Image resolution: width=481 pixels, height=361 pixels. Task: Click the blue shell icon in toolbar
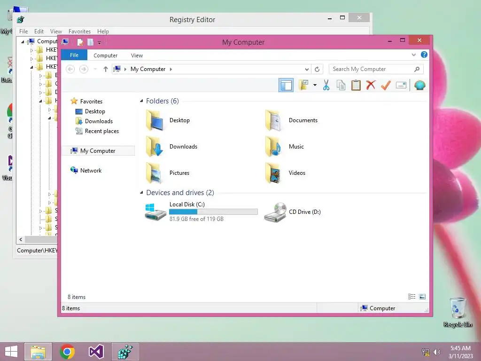[x=419, y=85]
